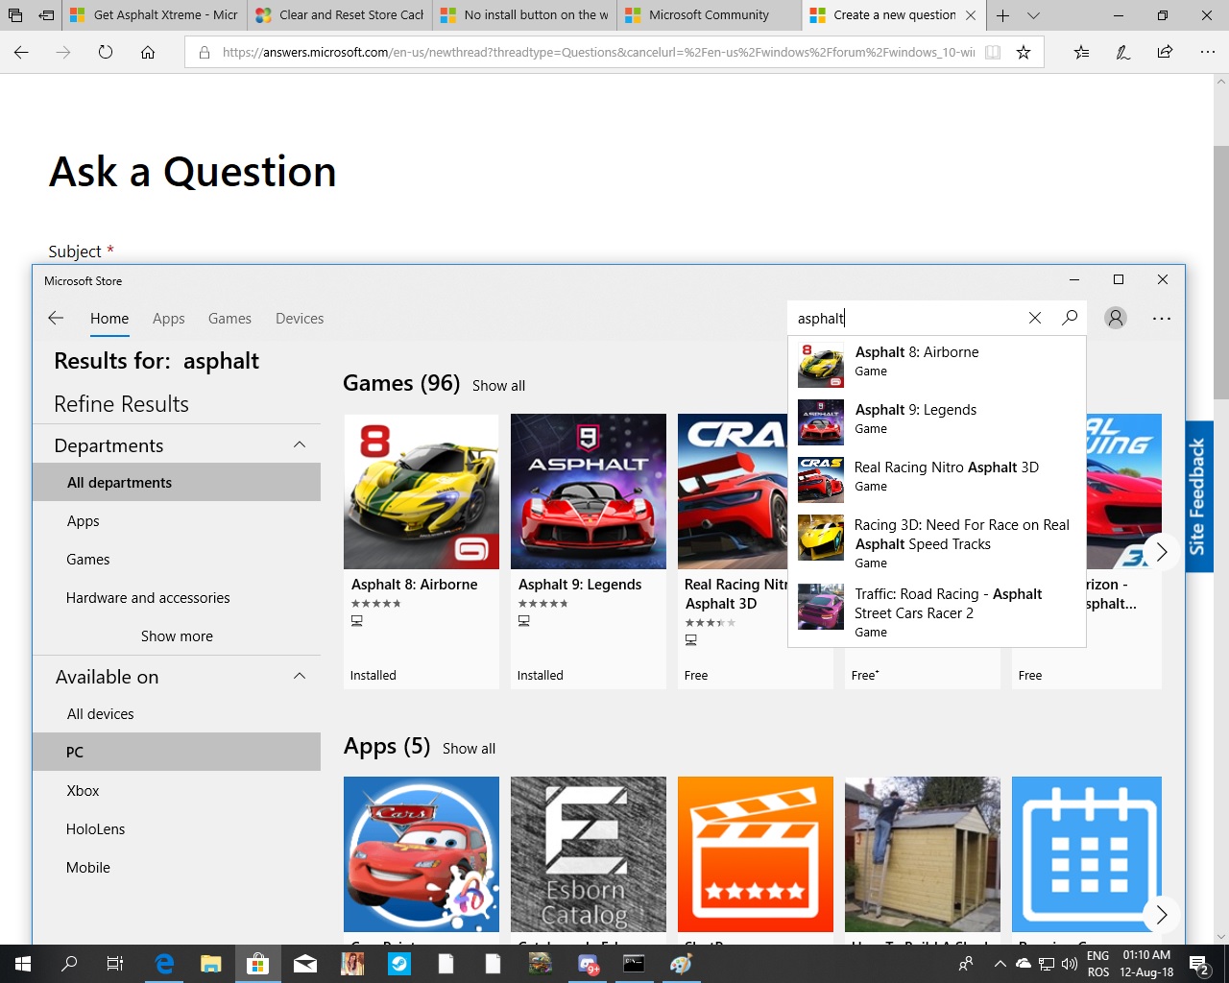This screenshot has height=983, width=1229.
Task: Switch to Store Apps tab
Action: coord(168,319)
